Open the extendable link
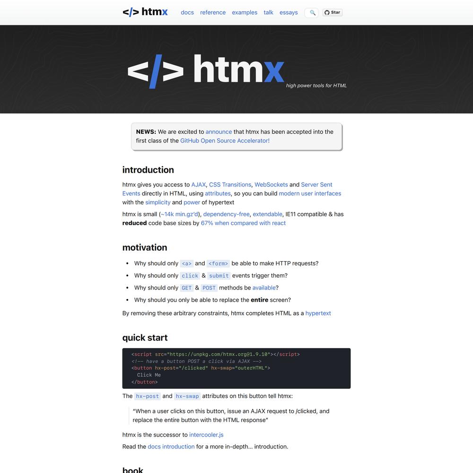 (267, 214)
